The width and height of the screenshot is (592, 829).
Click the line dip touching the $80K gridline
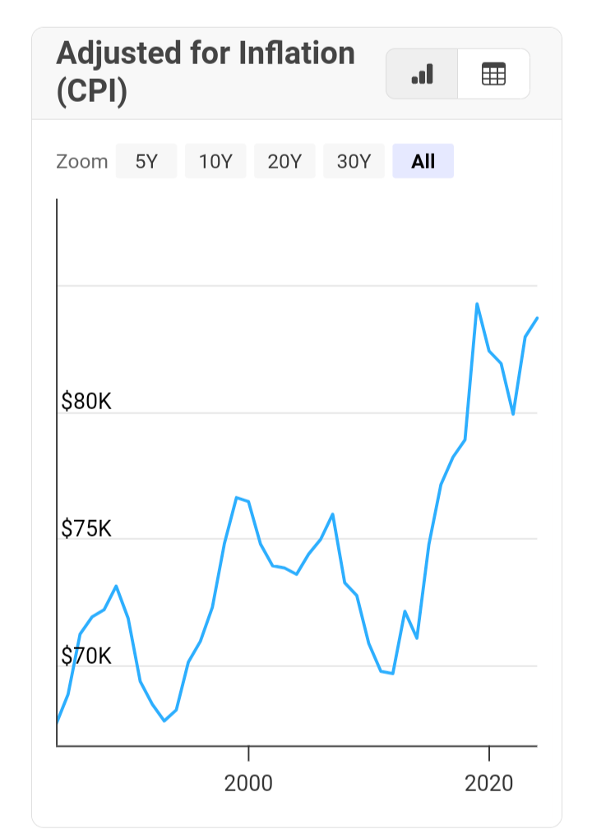(x=513, y=414)
